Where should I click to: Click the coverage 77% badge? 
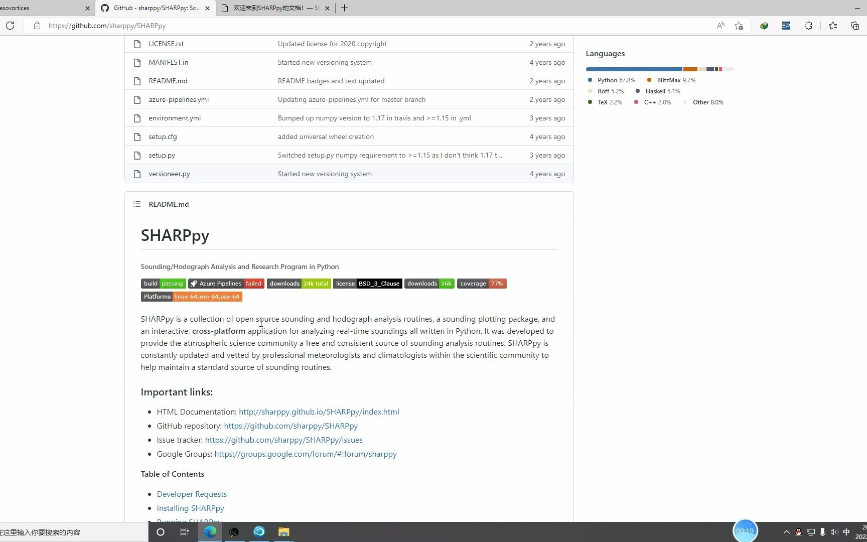pos(482,284)
